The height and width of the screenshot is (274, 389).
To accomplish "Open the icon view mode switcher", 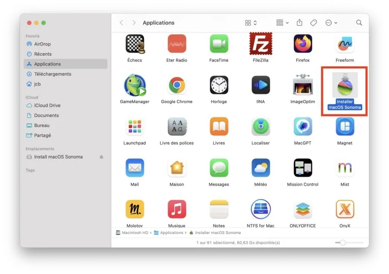I will pyautogui.click(x=251, y=23).
